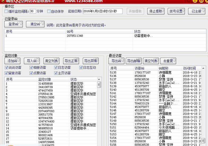Select monitor row 969955018 being extracted

(x=51, y=128)
